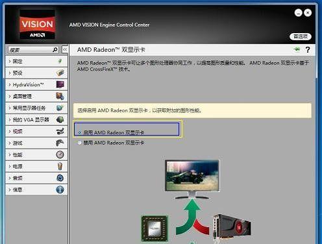Click the question mark help icon
Image resolution: width=322 pixels, height=244 pixels.
tap(308, 50)
